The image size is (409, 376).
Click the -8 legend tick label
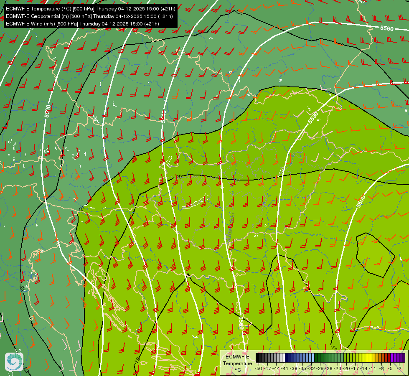[x=381, y=368]
